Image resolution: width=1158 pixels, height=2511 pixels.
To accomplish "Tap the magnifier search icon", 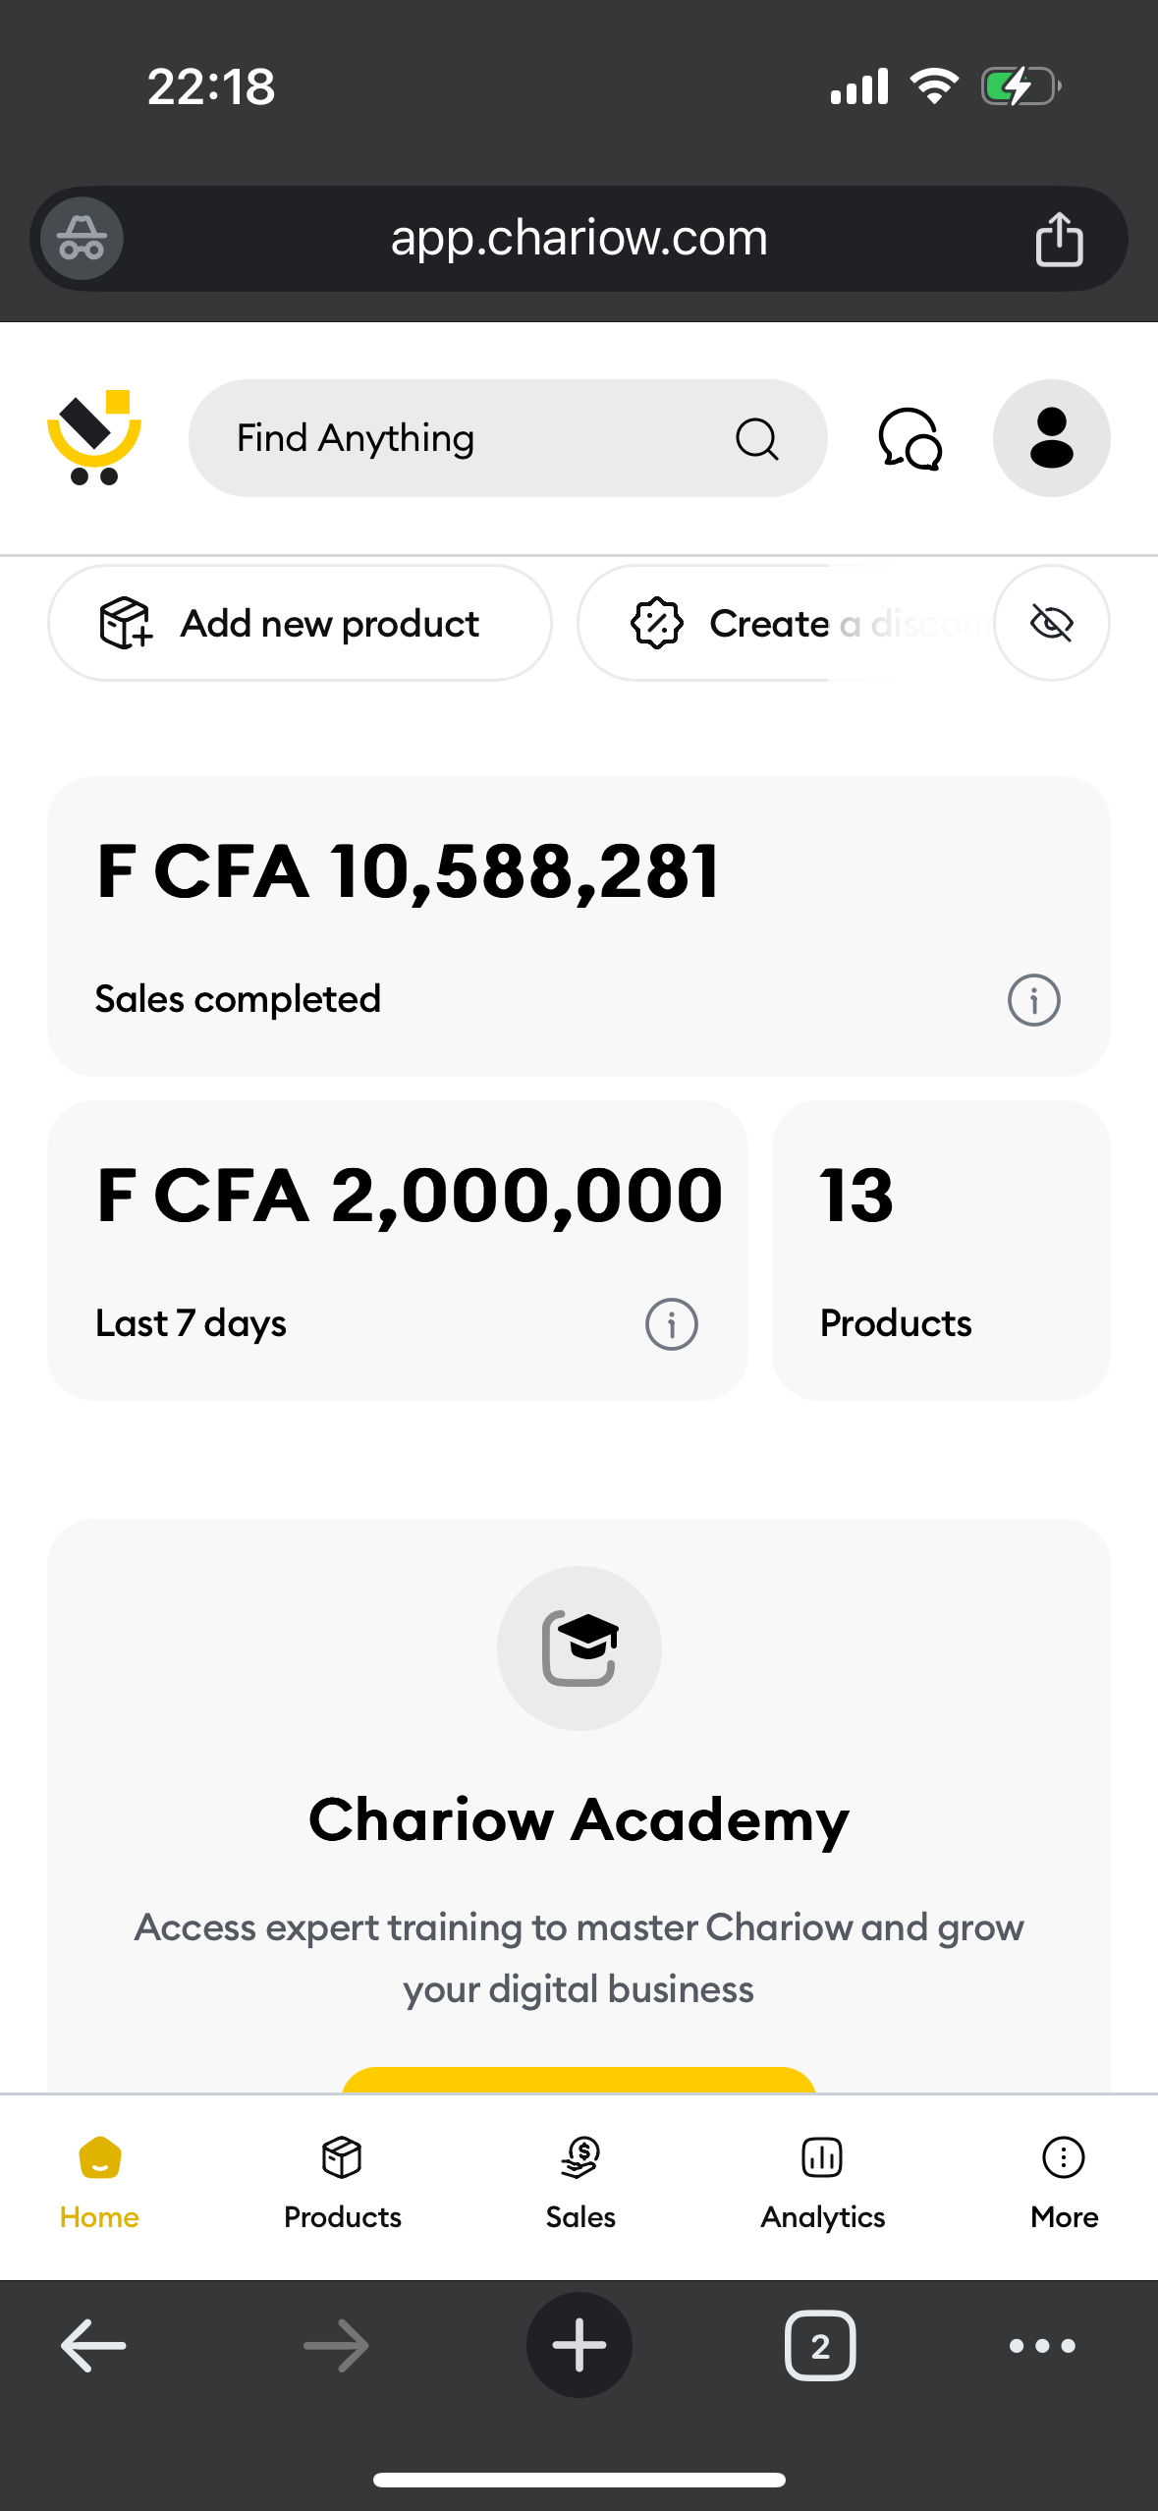I will click(x=756, y=439).
